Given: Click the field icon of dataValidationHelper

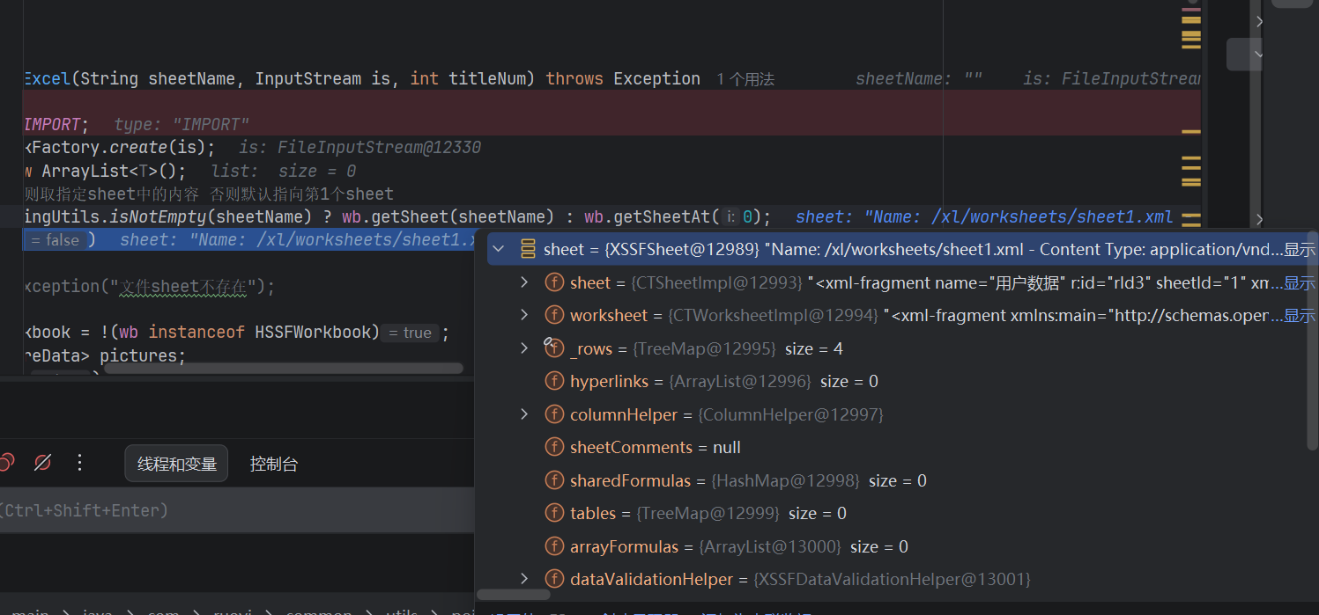Looking at the screenshot, I should (x=554, y=579).
